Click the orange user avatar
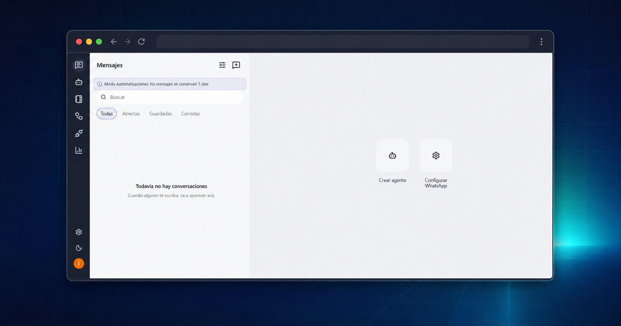Image resolution: width=621 pixels, height=326 pixels. (x=79, y=264)
